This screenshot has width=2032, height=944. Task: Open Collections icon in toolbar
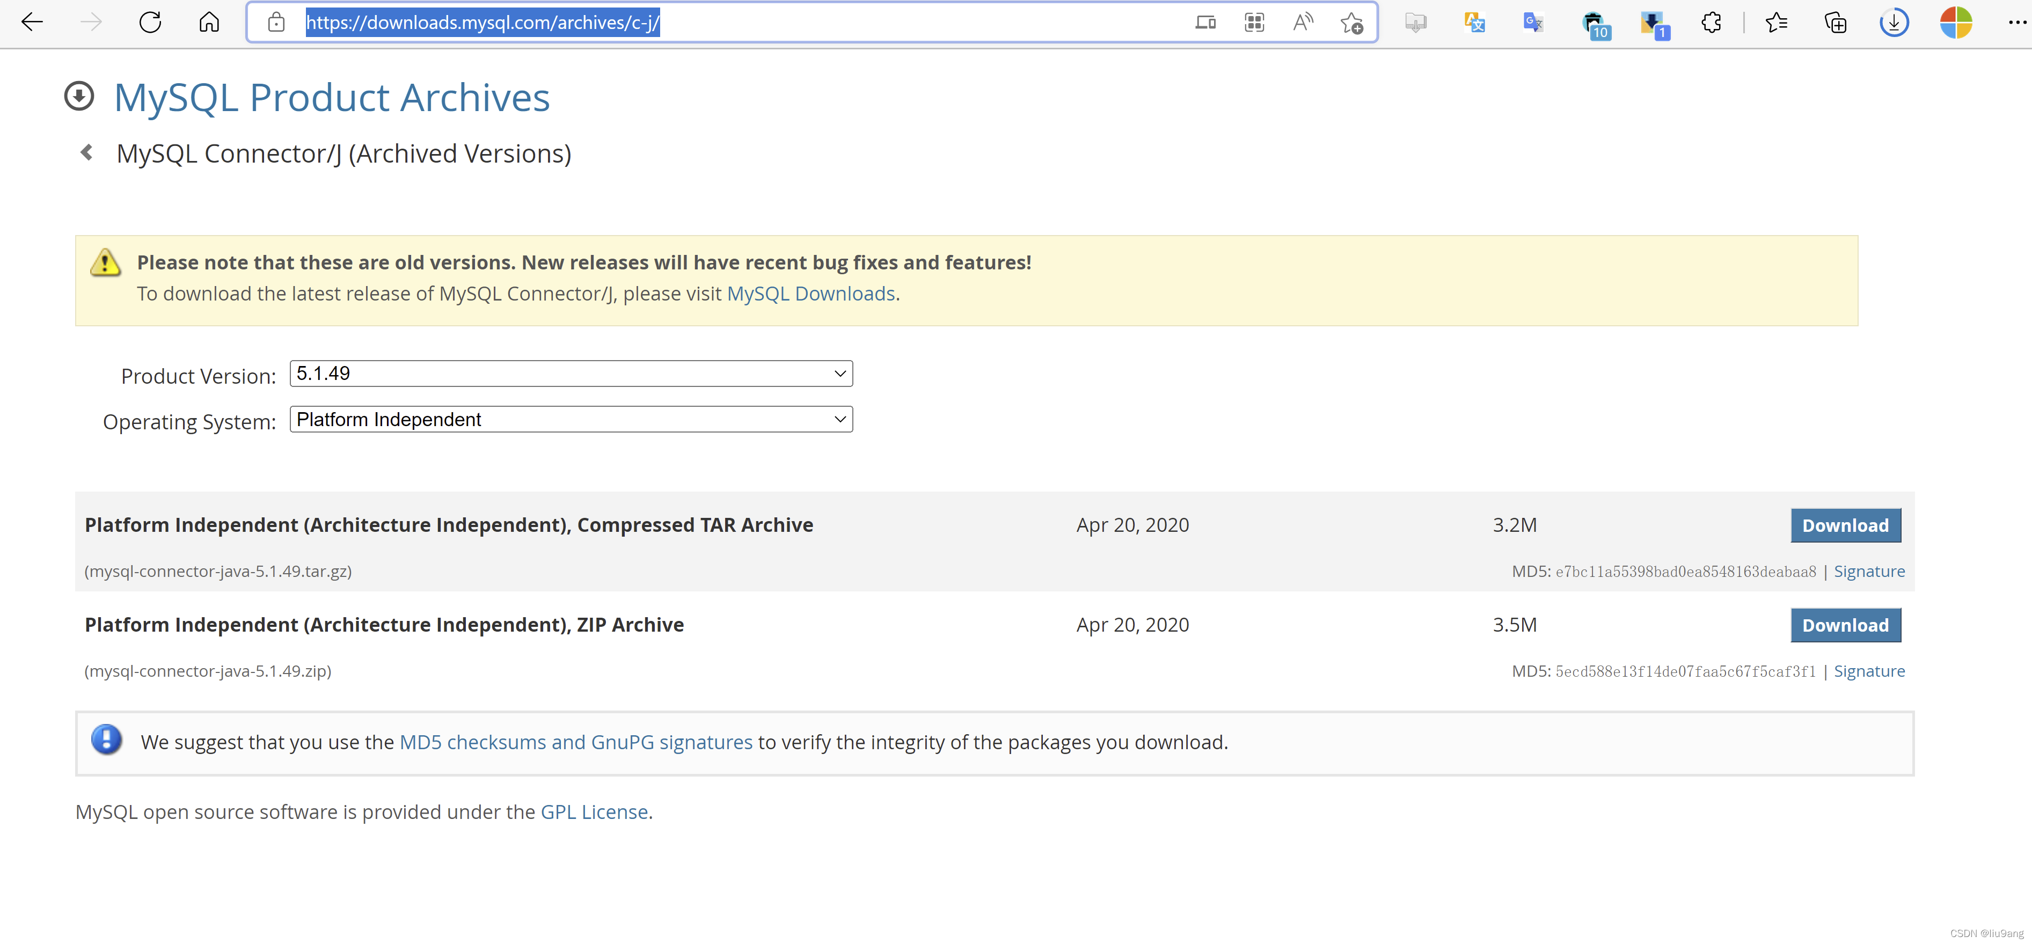coord(1836,23)
